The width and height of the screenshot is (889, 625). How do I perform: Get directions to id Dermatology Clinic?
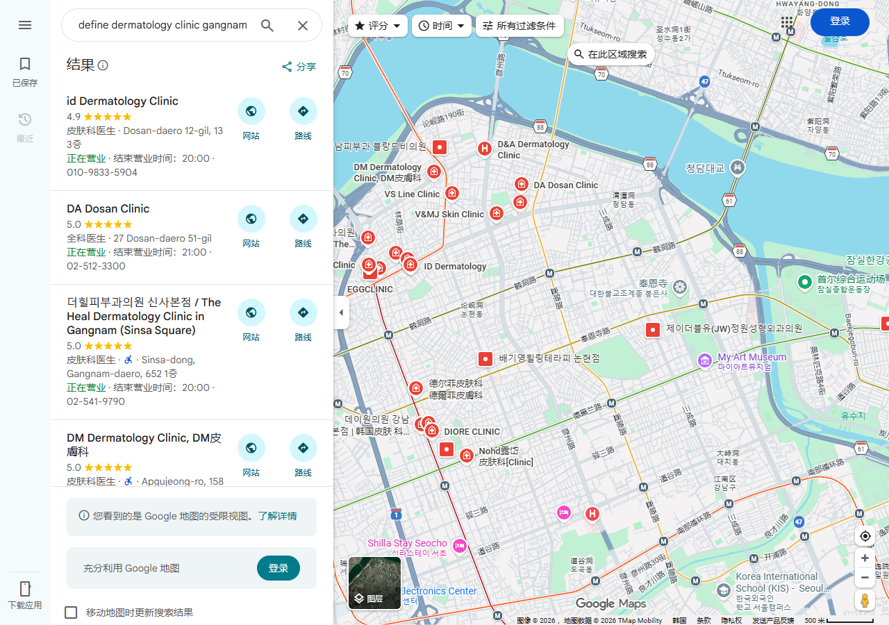(304, 111)
